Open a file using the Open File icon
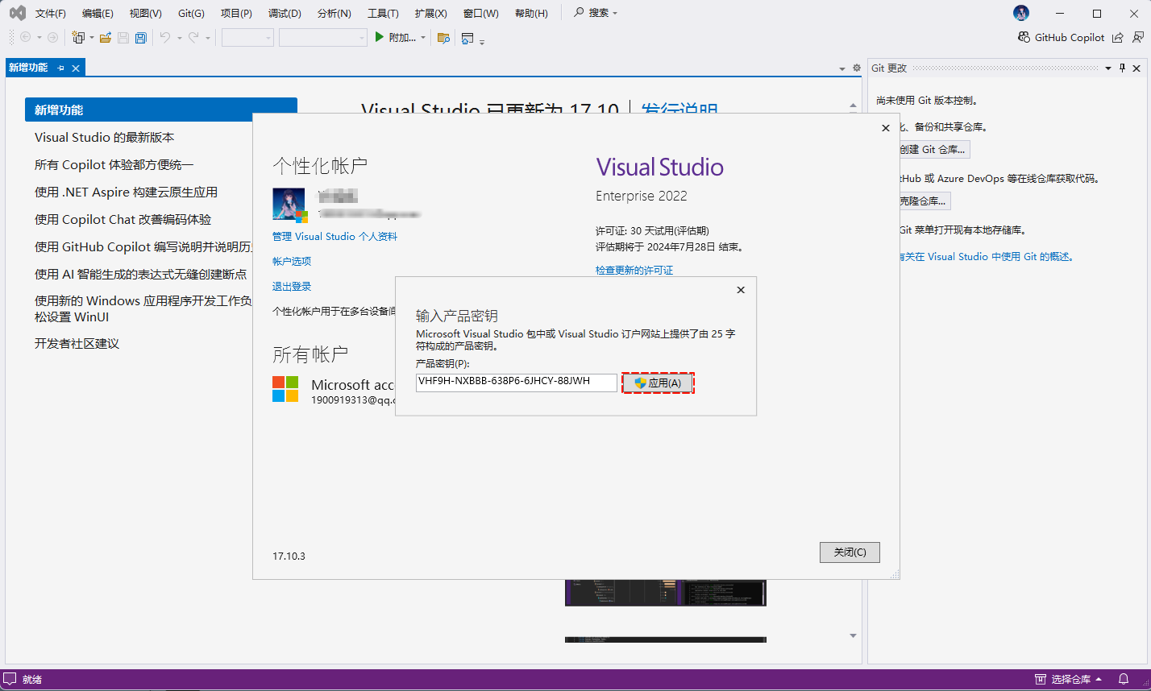Screen dimensions: 1151x691 click(x=106, y=37)
